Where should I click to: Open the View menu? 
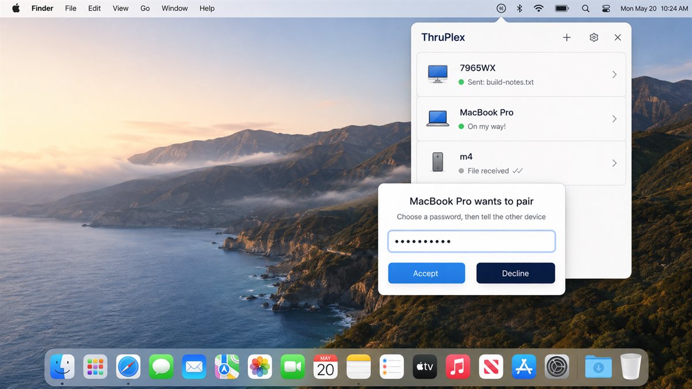(121, 9)
